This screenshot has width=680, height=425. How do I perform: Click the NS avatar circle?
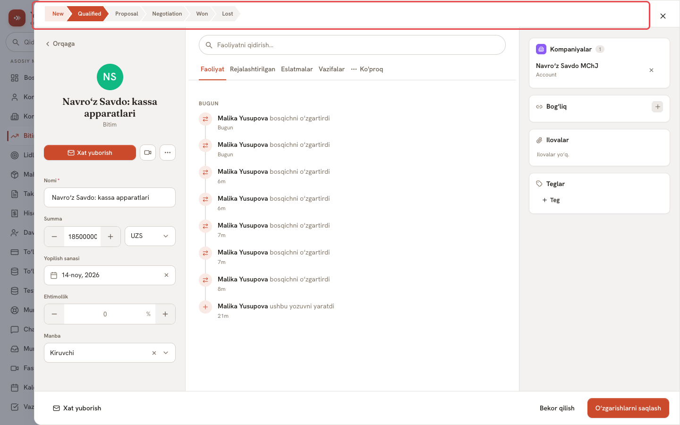pos(110,77)
